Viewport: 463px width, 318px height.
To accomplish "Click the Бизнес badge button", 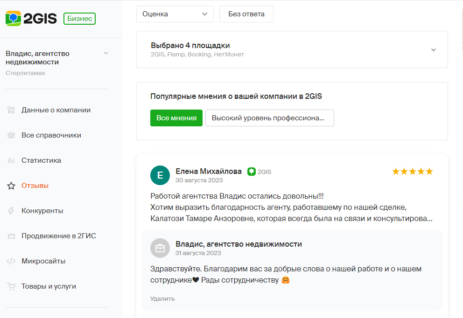I will (79, 19).
